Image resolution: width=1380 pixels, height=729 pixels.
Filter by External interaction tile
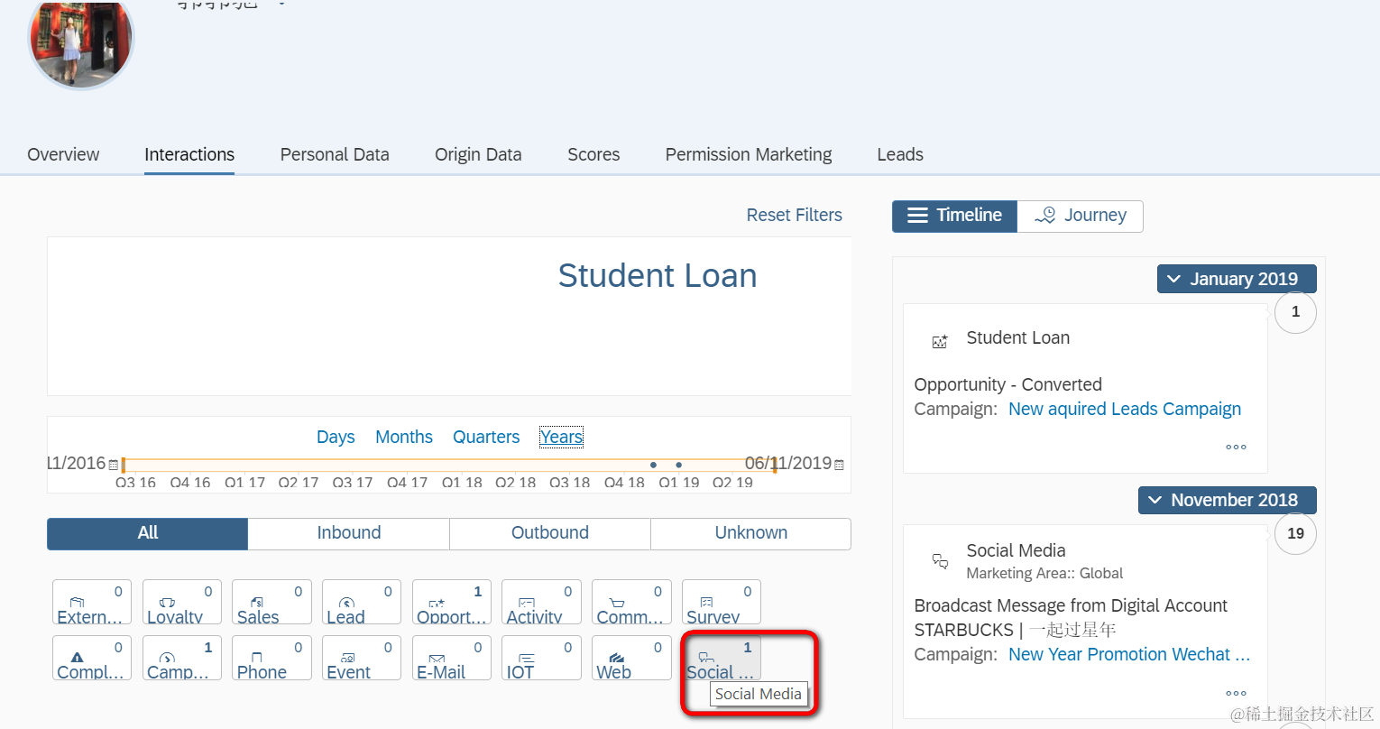coord(92,602)
